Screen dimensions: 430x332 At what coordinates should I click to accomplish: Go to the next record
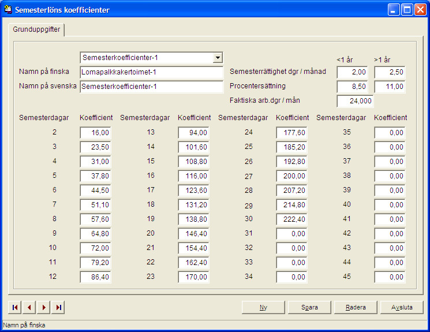(x=44, y=307)
